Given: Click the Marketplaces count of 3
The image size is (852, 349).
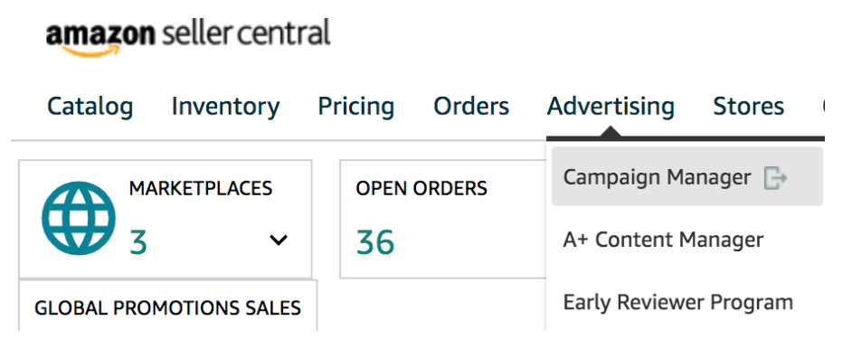Looking at the screenshot, I should tap(138, 242).
